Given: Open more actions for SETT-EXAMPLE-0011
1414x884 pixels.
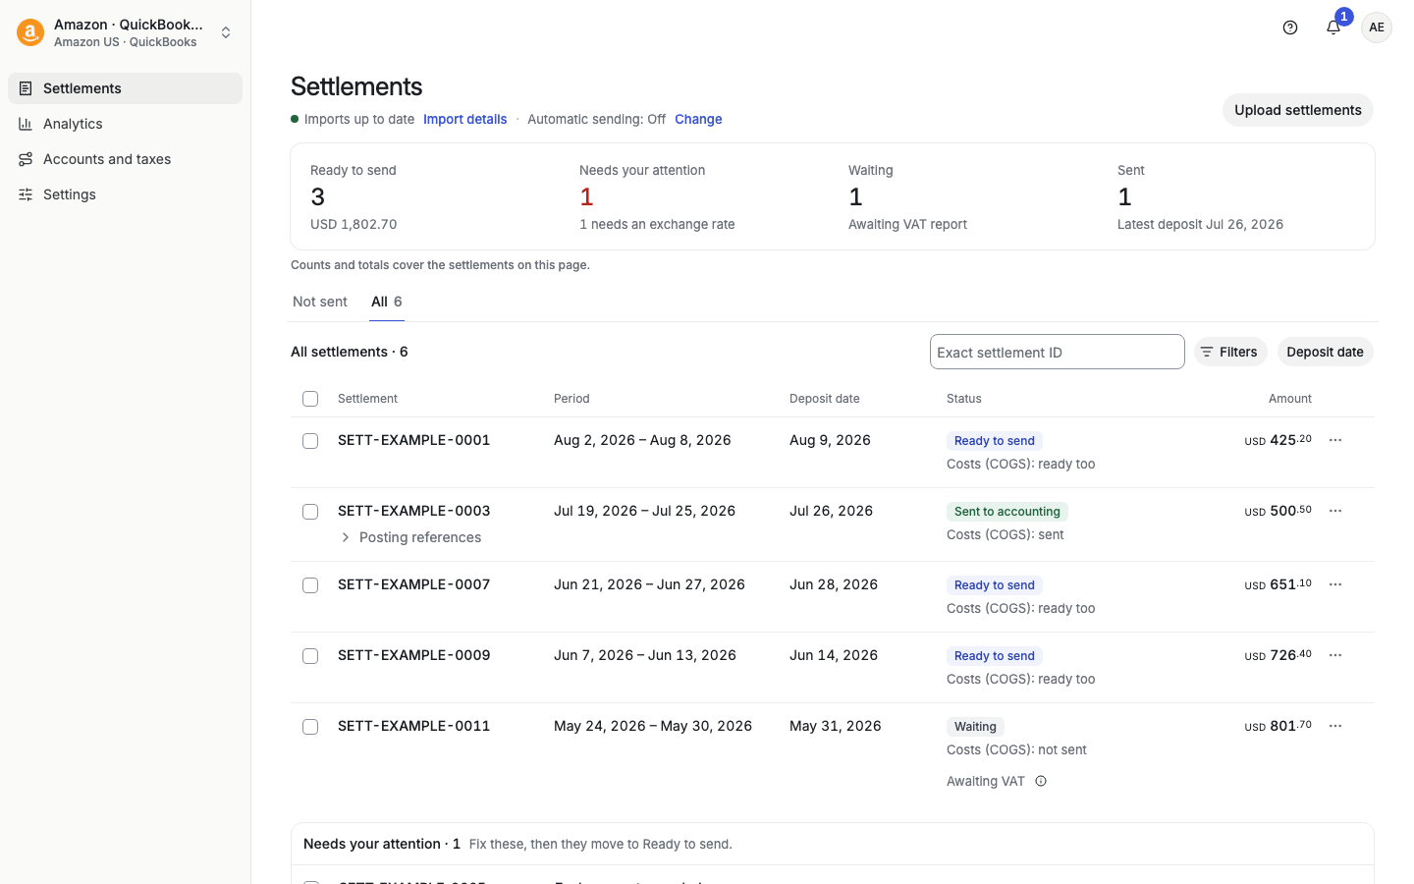Looking at the screenshot, I should 1335,726.
